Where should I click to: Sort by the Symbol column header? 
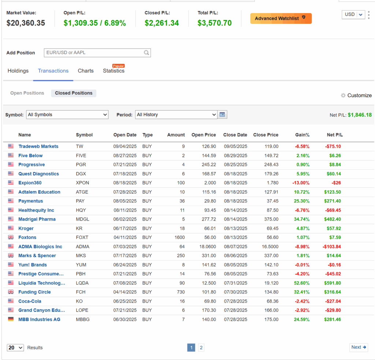click(84, 135)
